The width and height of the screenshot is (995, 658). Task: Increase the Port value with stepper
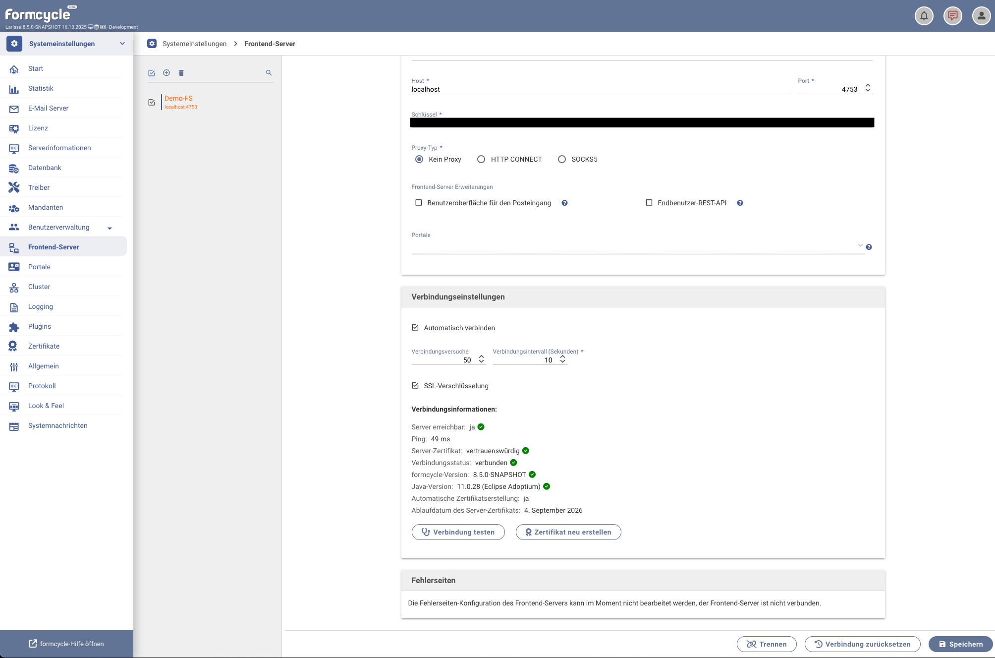tap(868, 86)
